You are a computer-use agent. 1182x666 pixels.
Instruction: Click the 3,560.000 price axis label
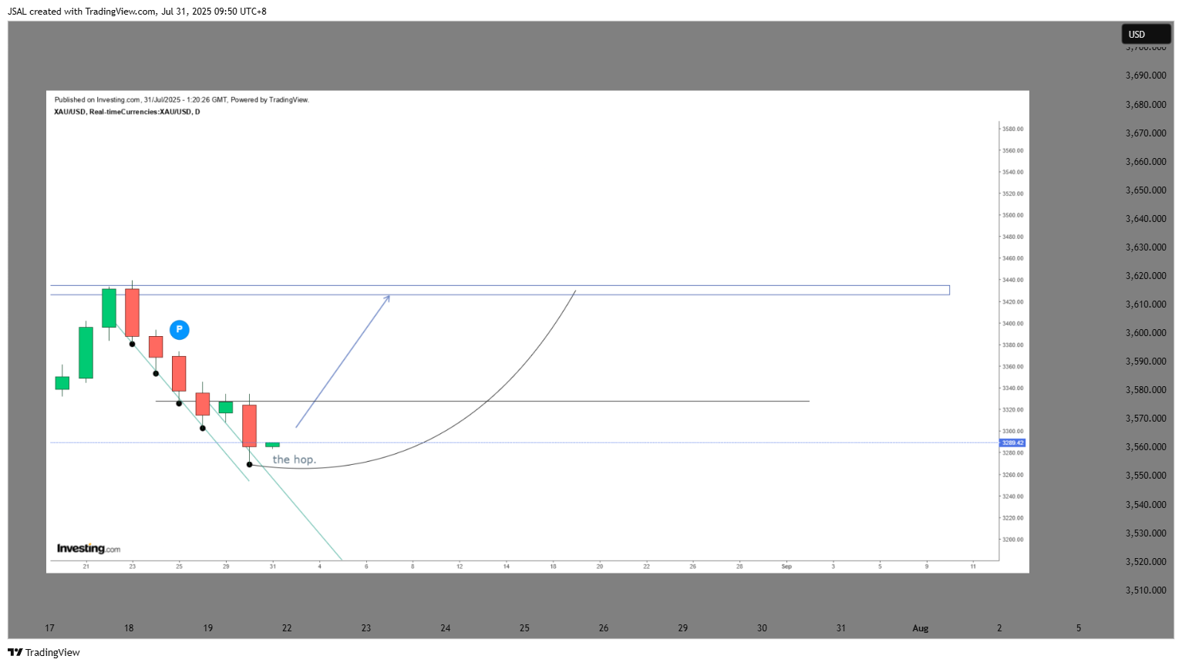[x=1146, y=446]
